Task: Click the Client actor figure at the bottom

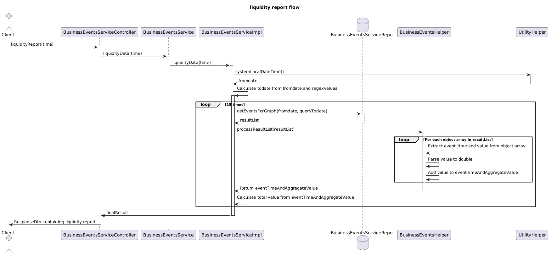Action: [9, 244]
